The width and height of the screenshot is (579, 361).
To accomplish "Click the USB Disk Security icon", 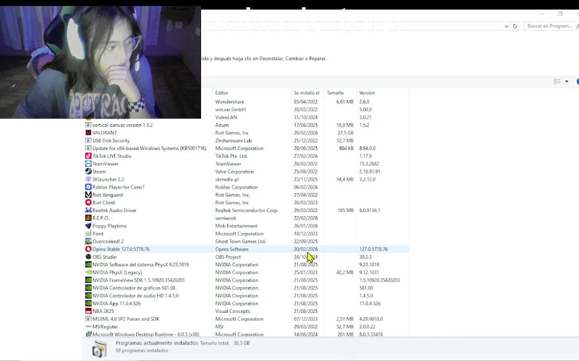I will (x=88, y=140).
